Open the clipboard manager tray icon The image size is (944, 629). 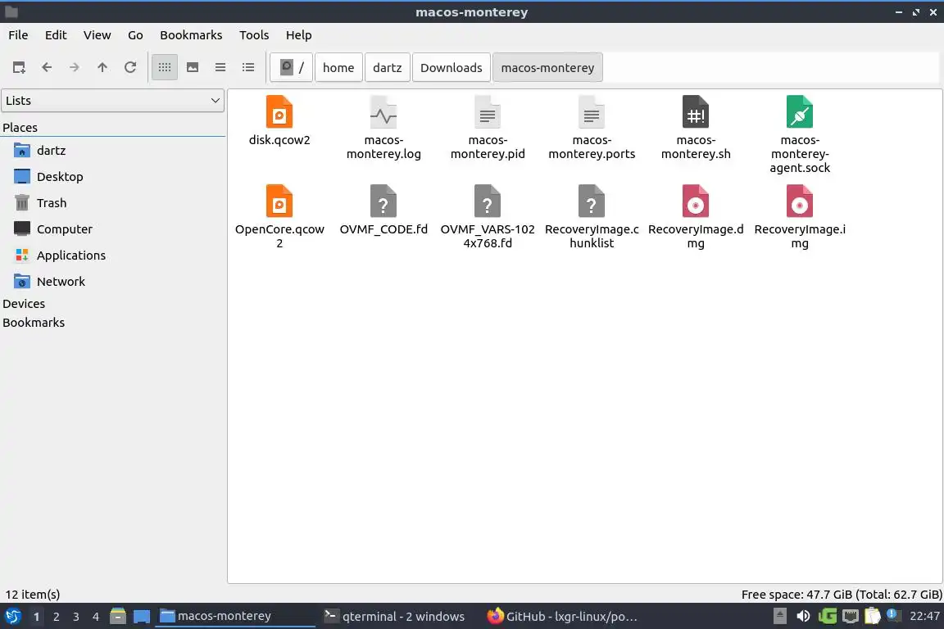click(x=873, y=617)
